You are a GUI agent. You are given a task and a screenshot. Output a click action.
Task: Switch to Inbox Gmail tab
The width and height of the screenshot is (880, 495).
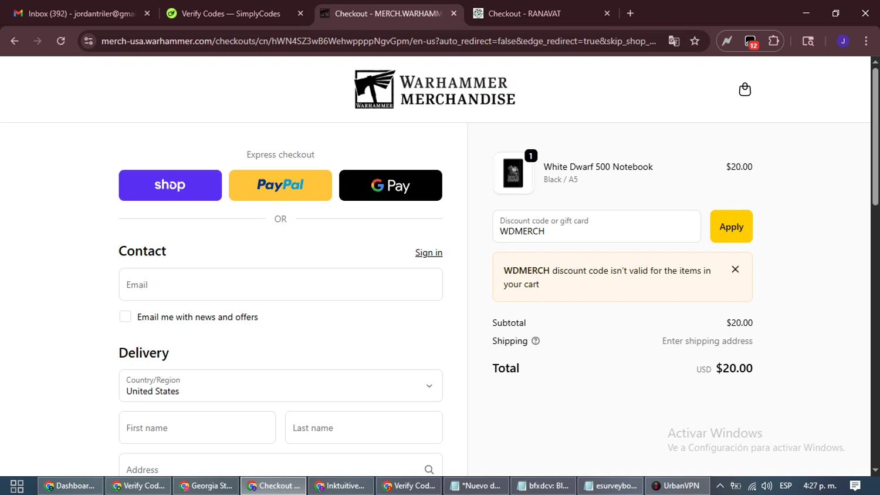click(x=81, y=14)
